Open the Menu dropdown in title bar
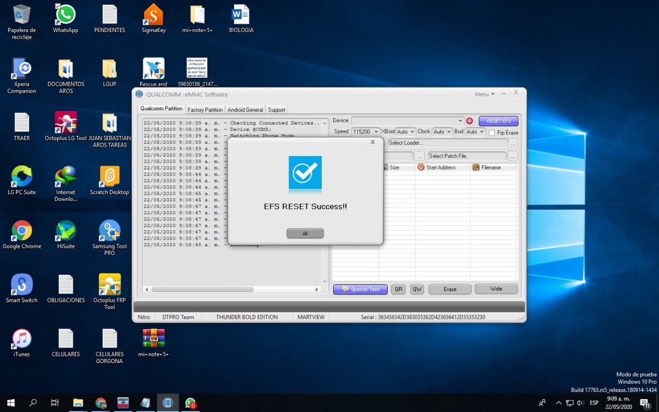 (x=484, y=94)
